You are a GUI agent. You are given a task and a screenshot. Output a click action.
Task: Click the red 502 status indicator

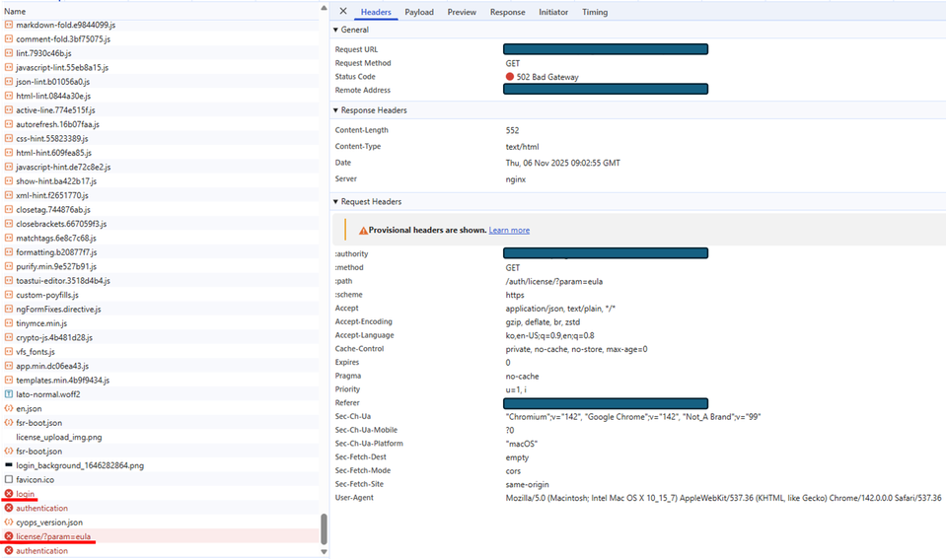click(510, 77)
